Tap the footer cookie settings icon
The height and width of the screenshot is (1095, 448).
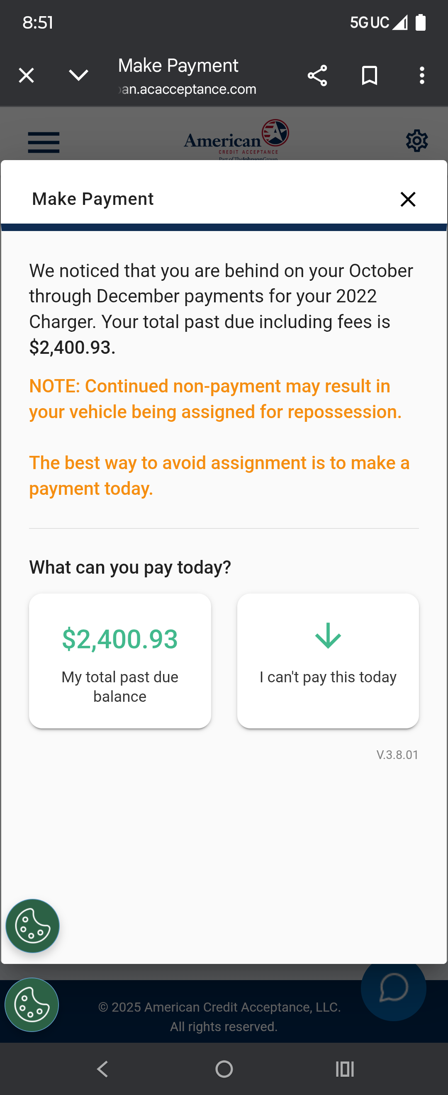32,1005
